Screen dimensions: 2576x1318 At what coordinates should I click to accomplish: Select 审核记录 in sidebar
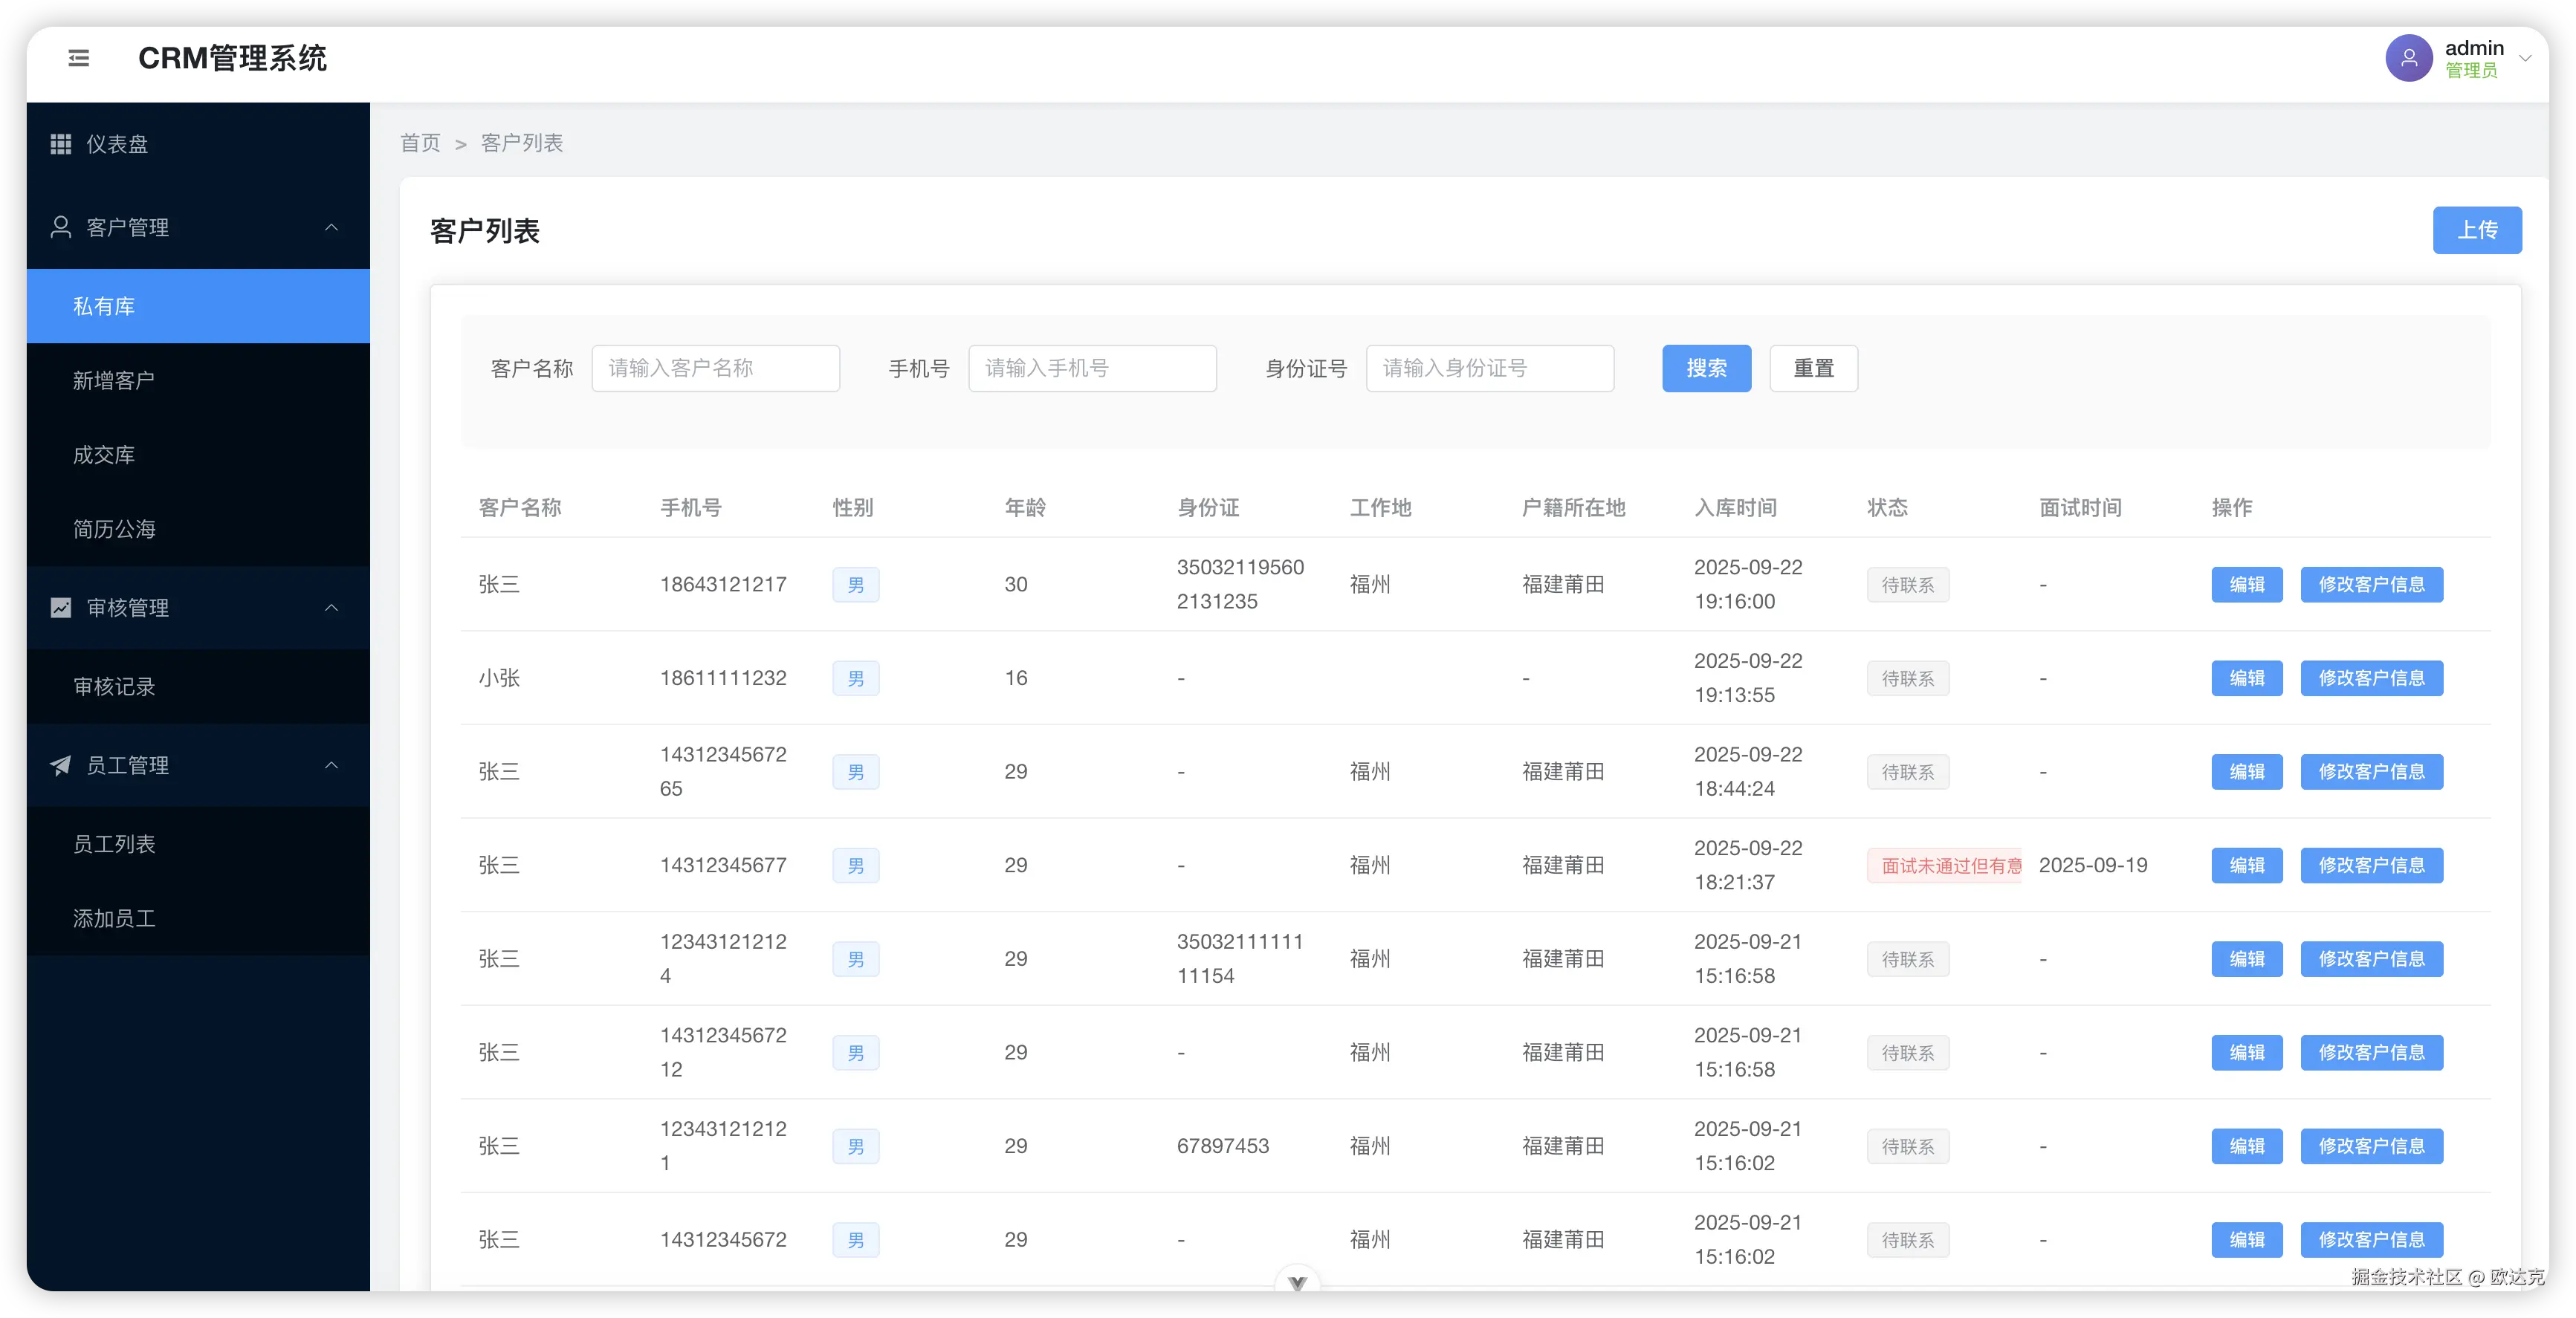click(x=114, y=686)
